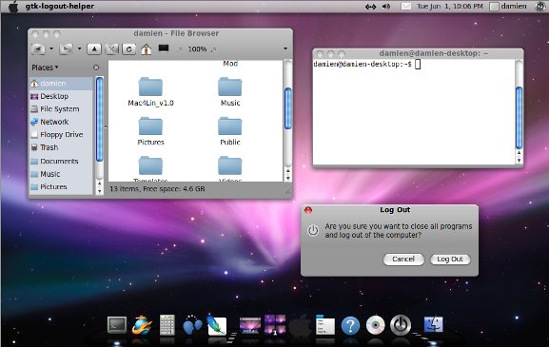Open the feather text editor dock icon
549x347 pixels.
tap(217, 324)
